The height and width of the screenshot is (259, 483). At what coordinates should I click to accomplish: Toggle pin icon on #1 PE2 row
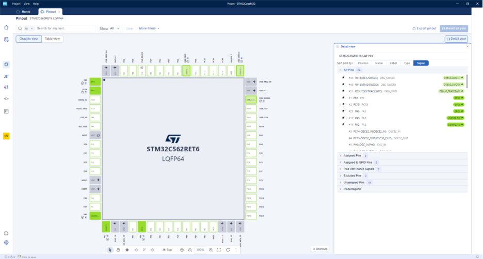pos(343,98)
